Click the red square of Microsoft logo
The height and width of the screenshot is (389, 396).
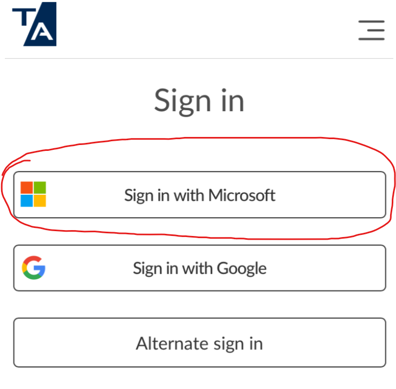coord(26,188)
